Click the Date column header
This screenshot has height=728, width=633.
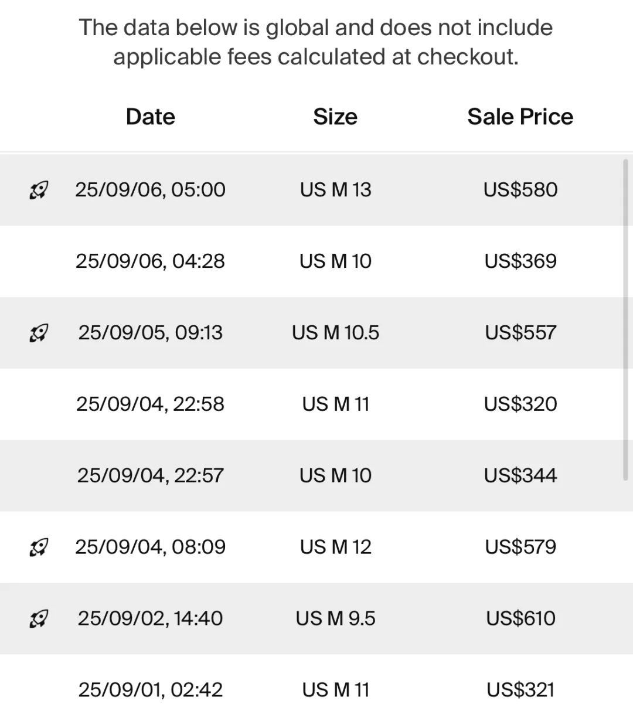(150, 117)
